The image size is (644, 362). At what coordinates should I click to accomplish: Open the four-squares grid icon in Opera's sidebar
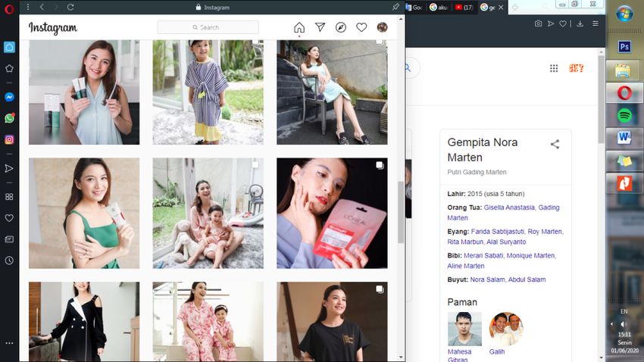[9, 197]
